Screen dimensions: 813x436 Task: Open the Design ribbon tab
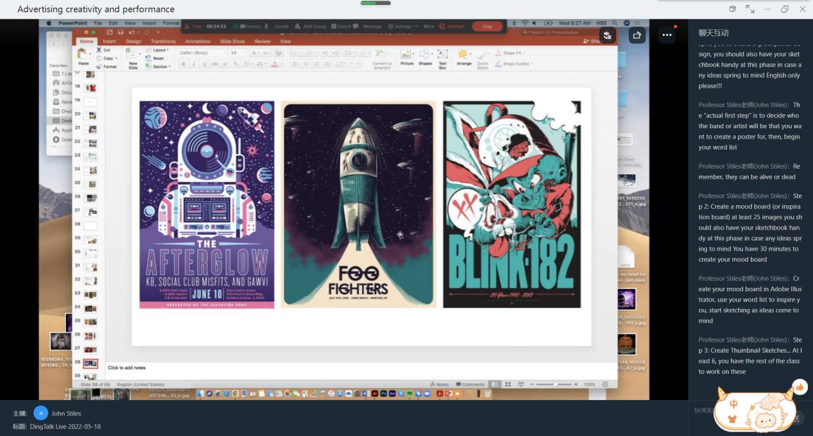click(x=133, y=42)
